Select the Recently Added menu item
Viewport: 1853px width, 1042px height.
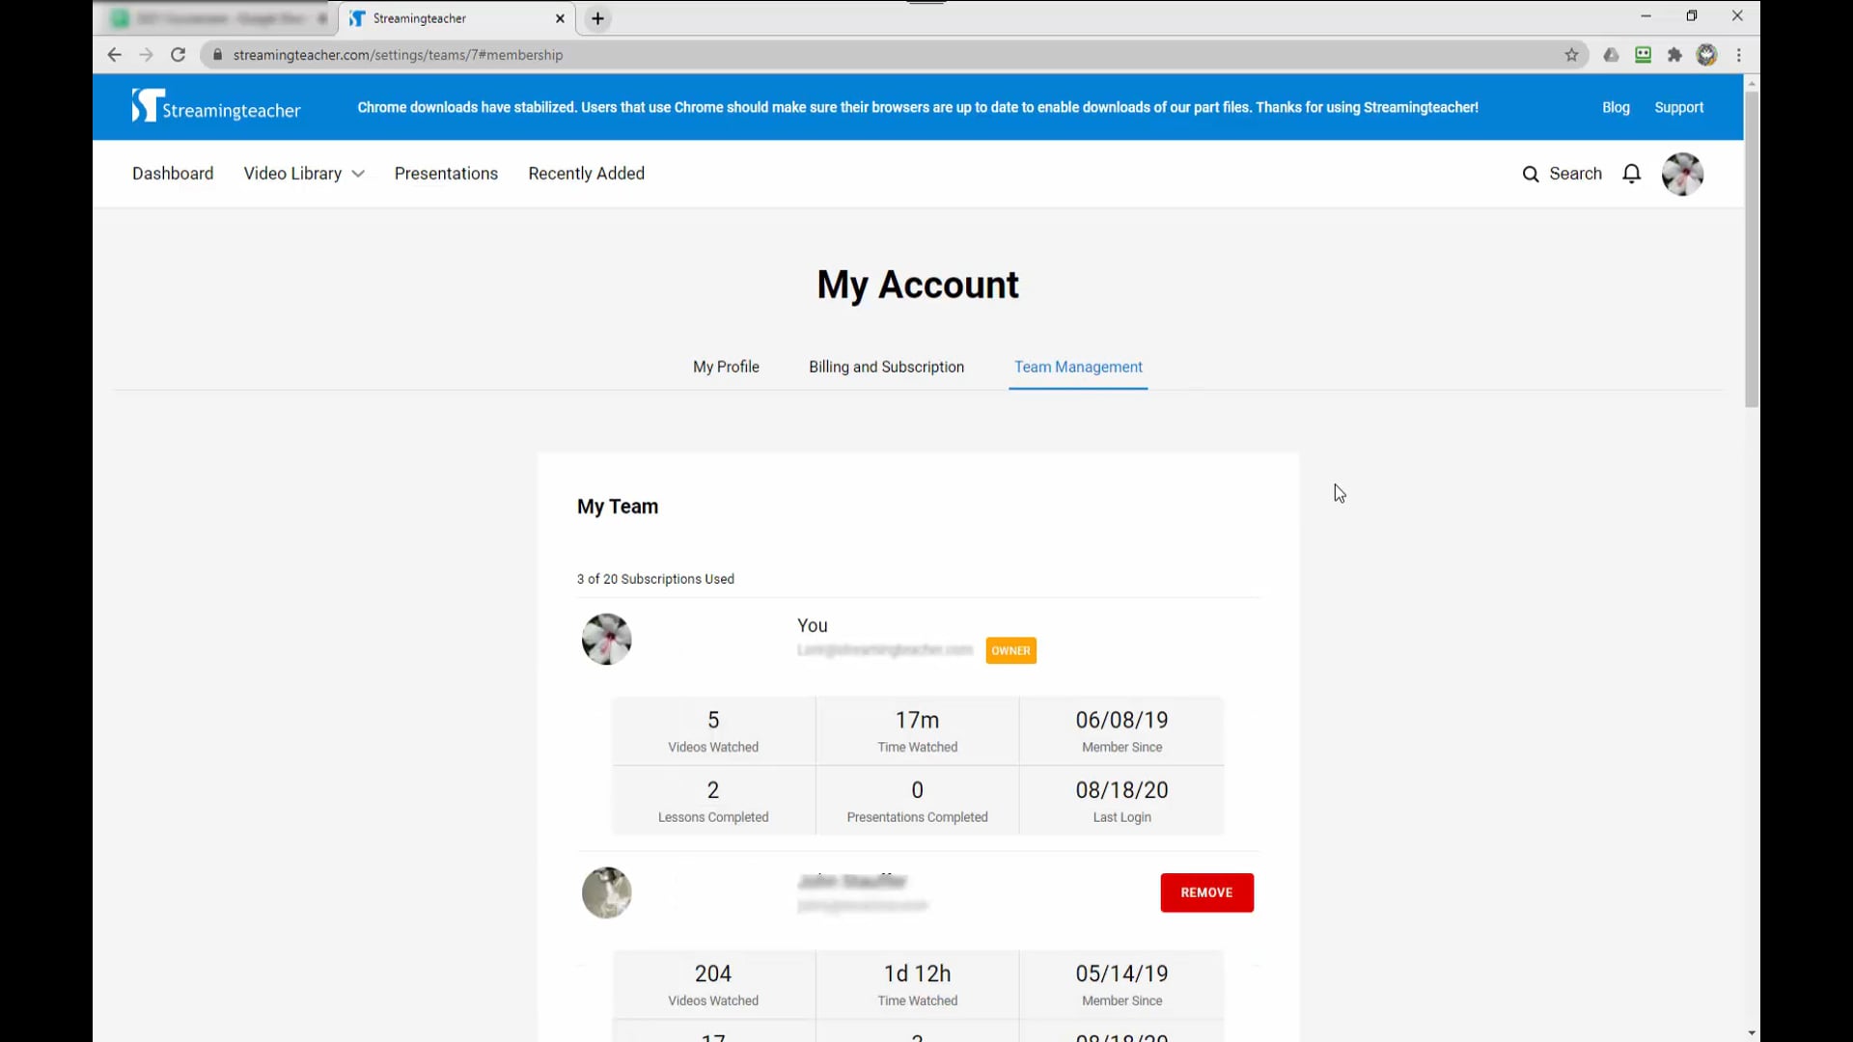coord(587,173)
